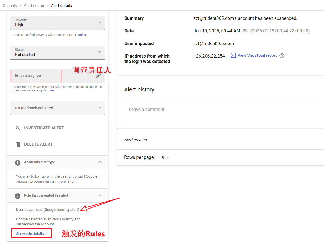Go to Security in the breadcrumb
Viewport: 324px width, 243px height.
(x=10, y=6)
